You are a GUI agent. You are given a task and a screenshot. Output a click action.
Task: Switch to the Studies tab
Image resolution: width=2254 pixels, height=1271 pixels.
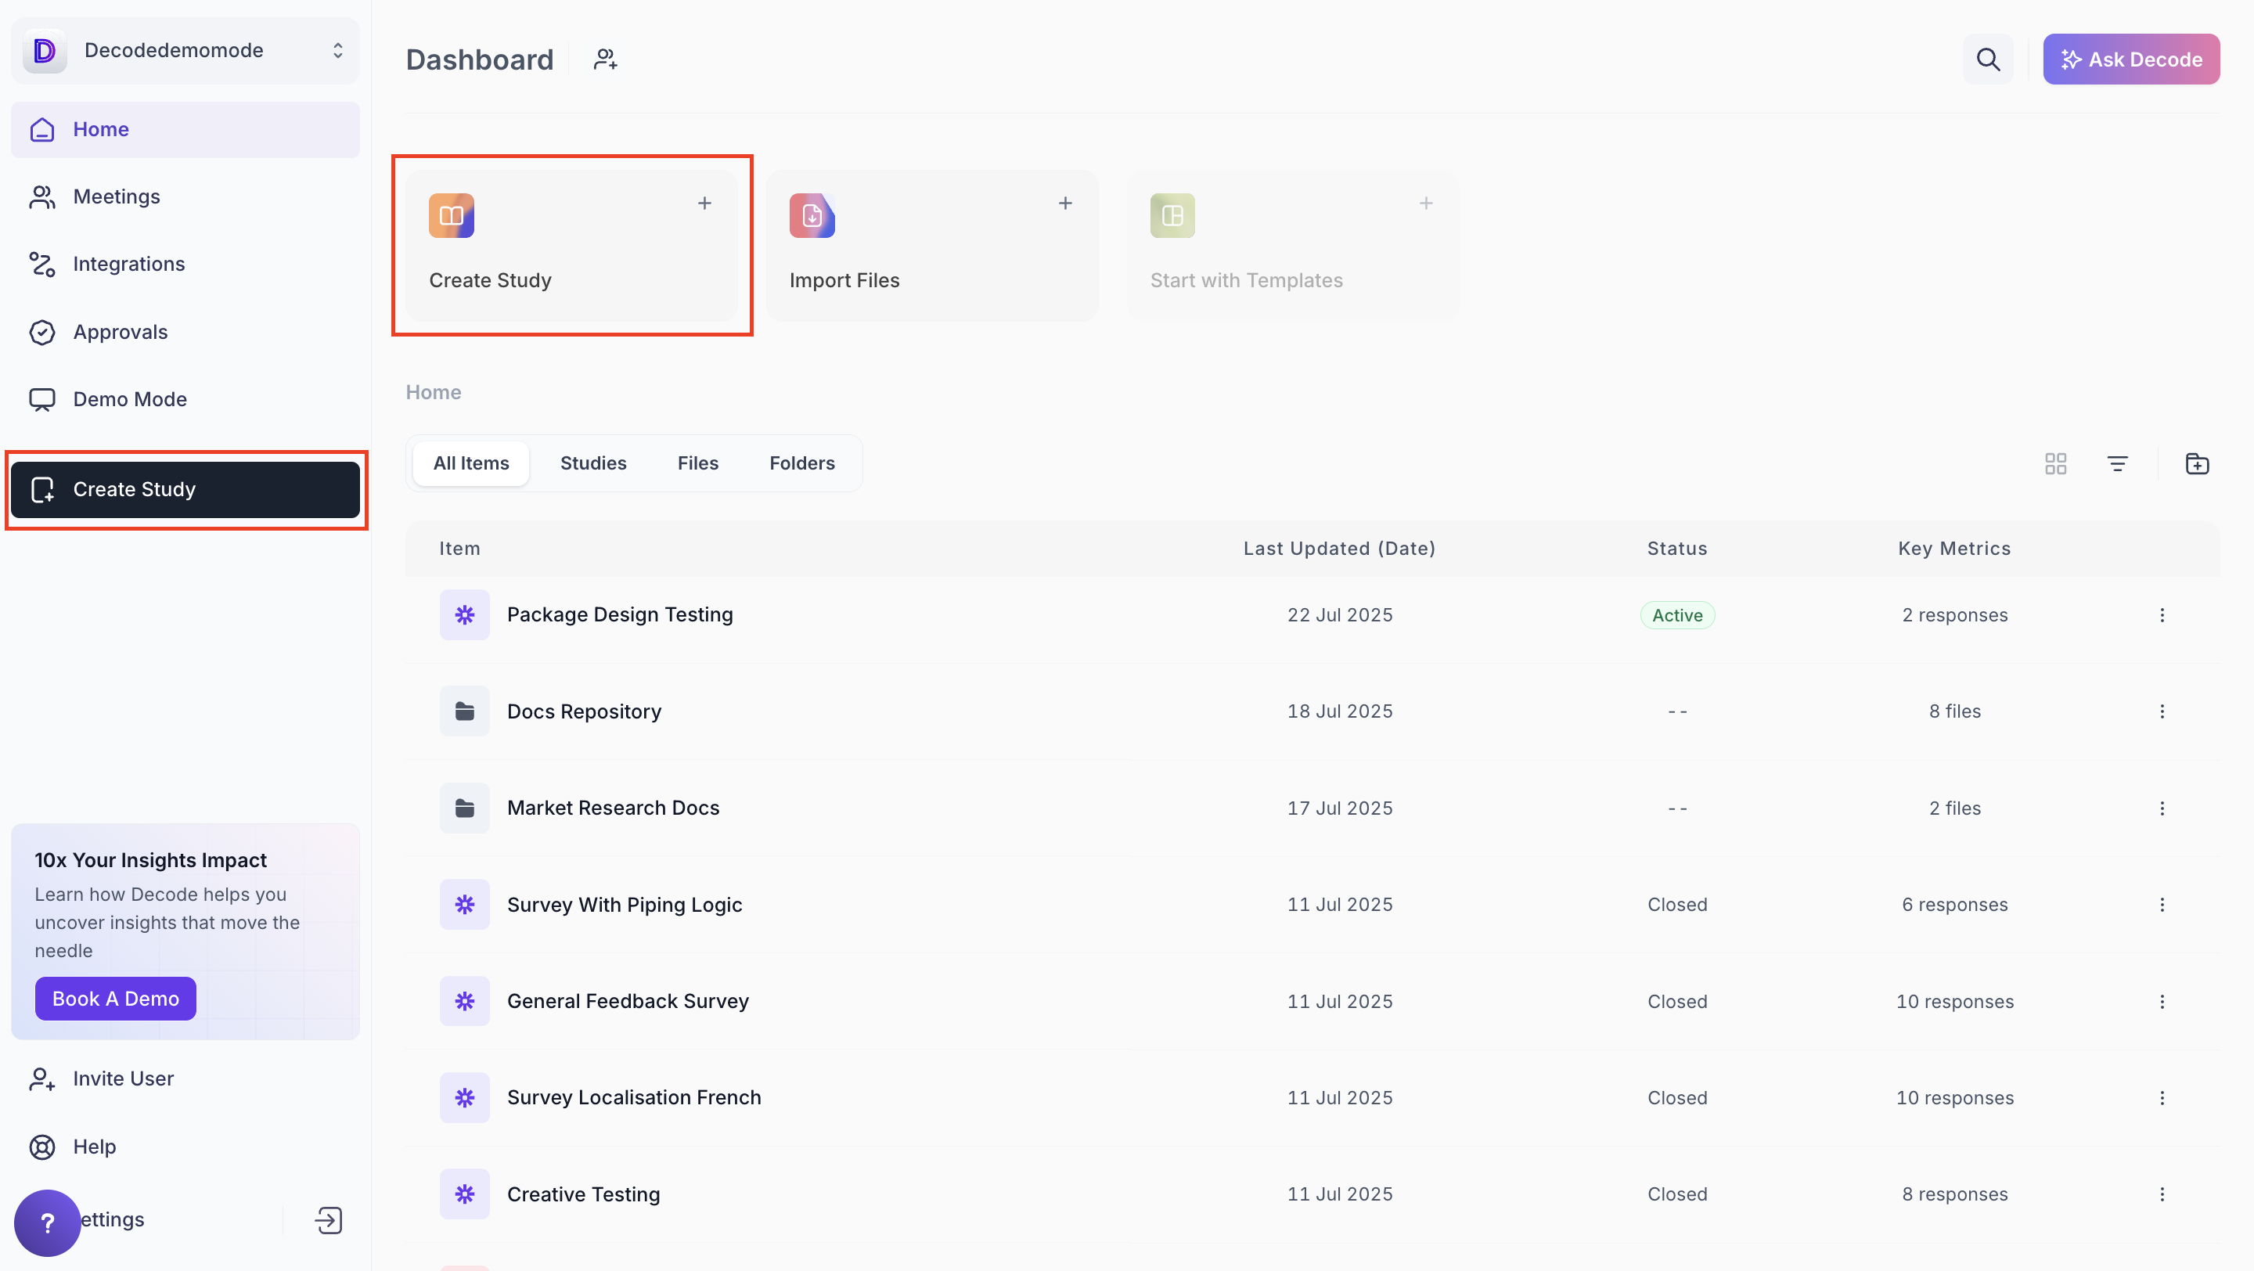(x=592, y=463)
